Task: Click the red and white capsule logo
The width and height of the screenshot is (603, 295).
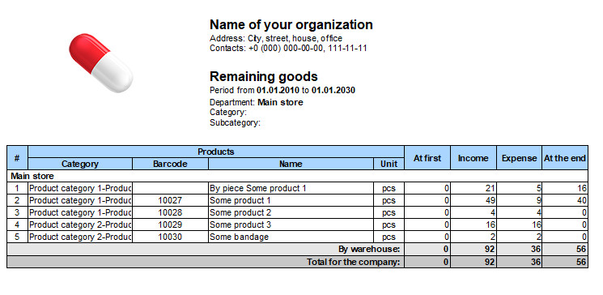Action: pyautogui.click(x=101, y=63)
